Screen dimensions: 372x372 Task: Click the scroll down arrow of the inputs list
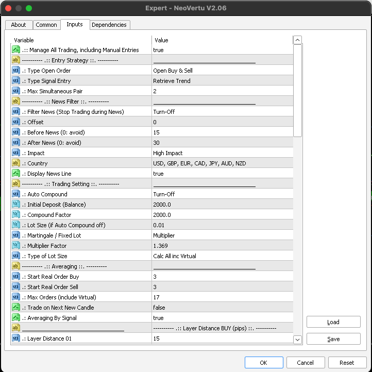[297, 340]
